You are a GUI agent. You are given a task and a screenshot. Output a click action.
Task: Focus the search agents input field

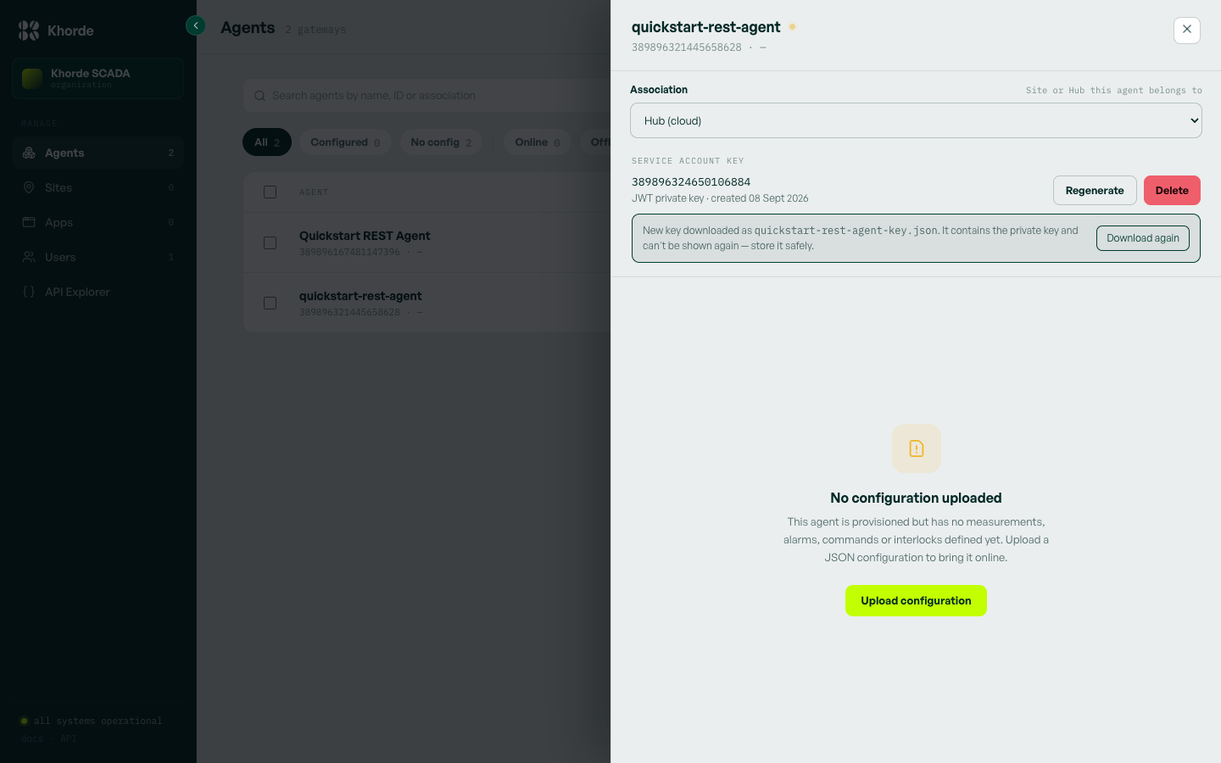pos(427,96)
